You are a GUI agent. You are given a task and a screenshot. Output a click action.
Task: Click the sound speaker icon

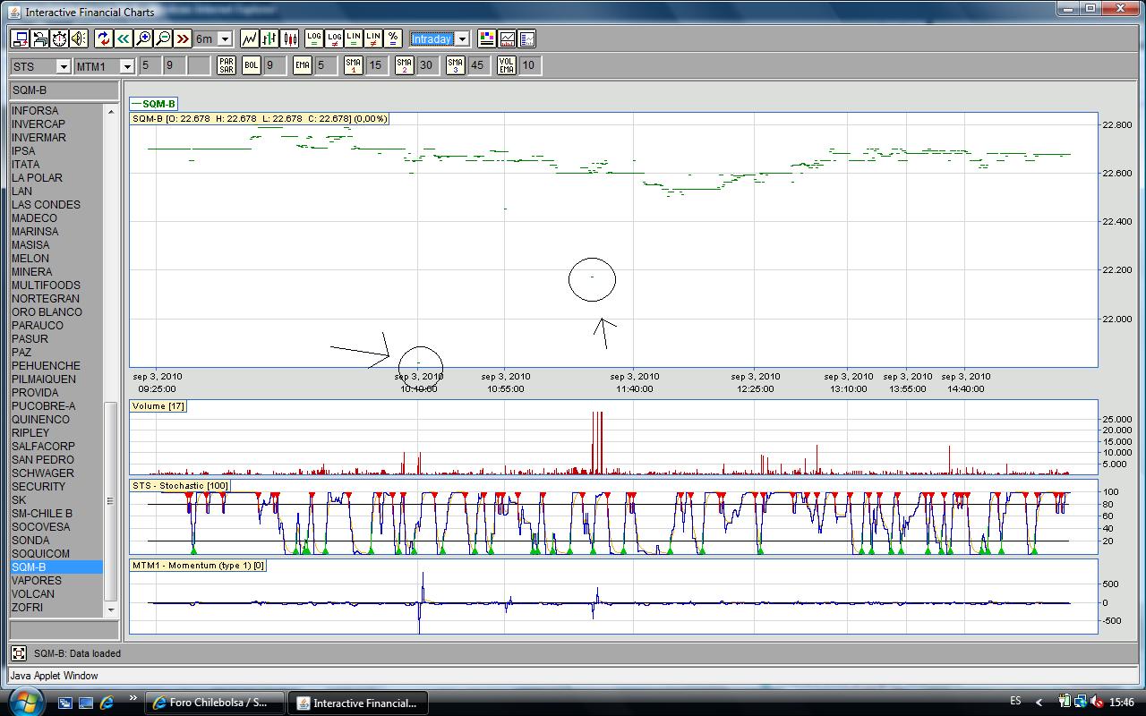pos(79,38)
